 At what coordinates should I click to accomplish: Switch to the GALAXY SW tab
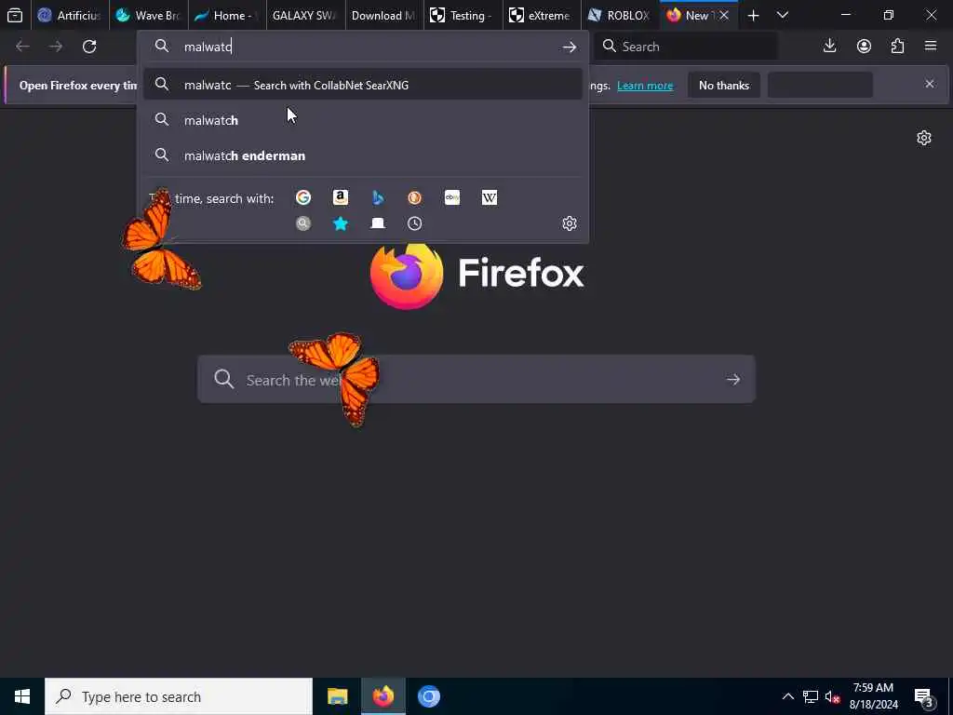click(305, 15)
